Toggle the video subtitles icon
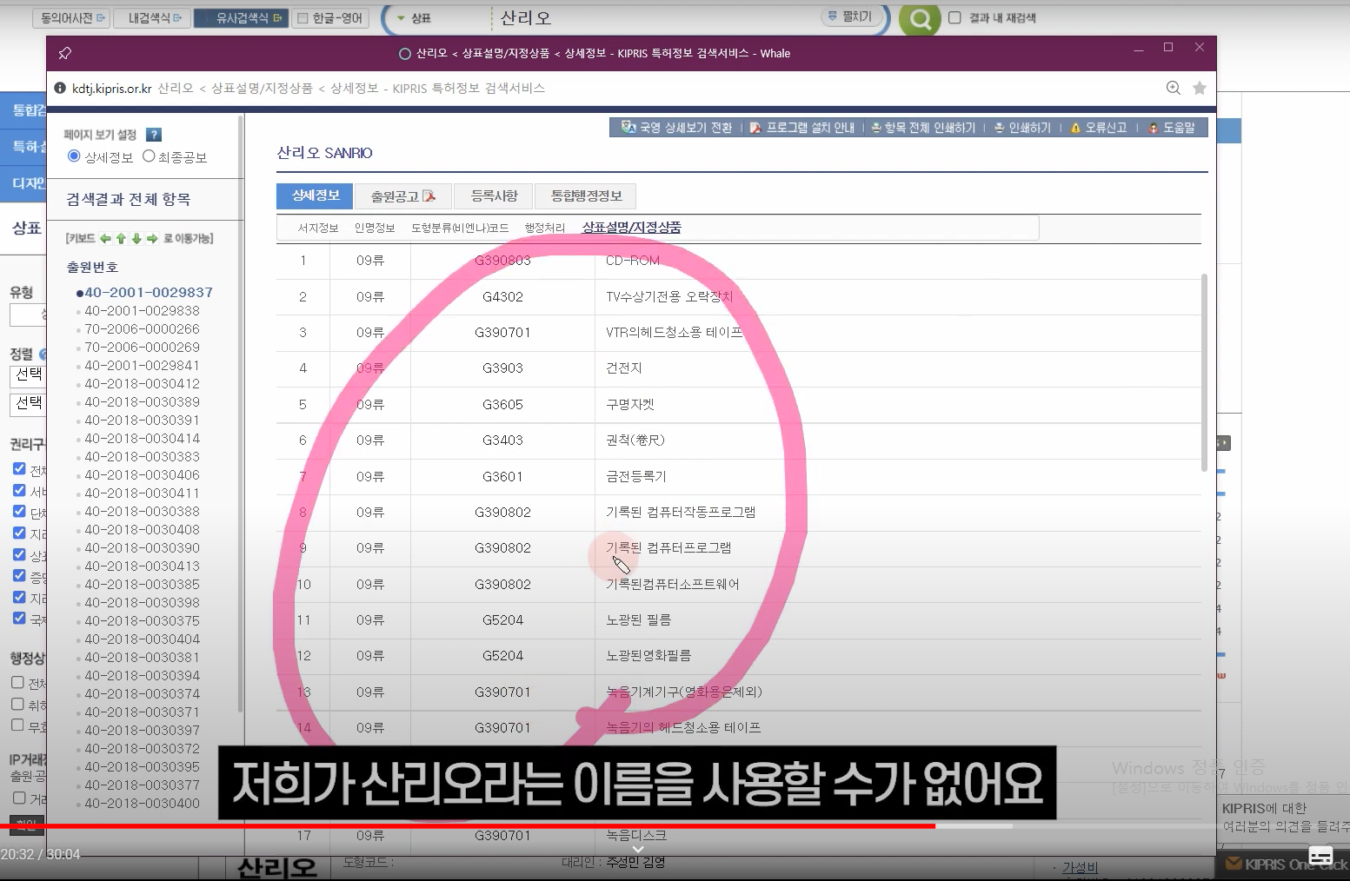 pyautogui.click(x=1320, y=855)
